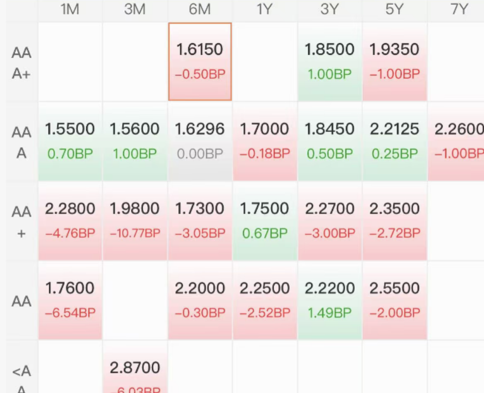Open the AA 5Y cell 2.5500
484x393 pixels.
[395, 300]
